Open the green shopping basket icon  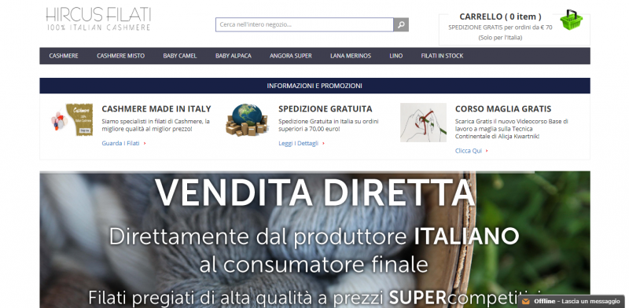[572, 20]
